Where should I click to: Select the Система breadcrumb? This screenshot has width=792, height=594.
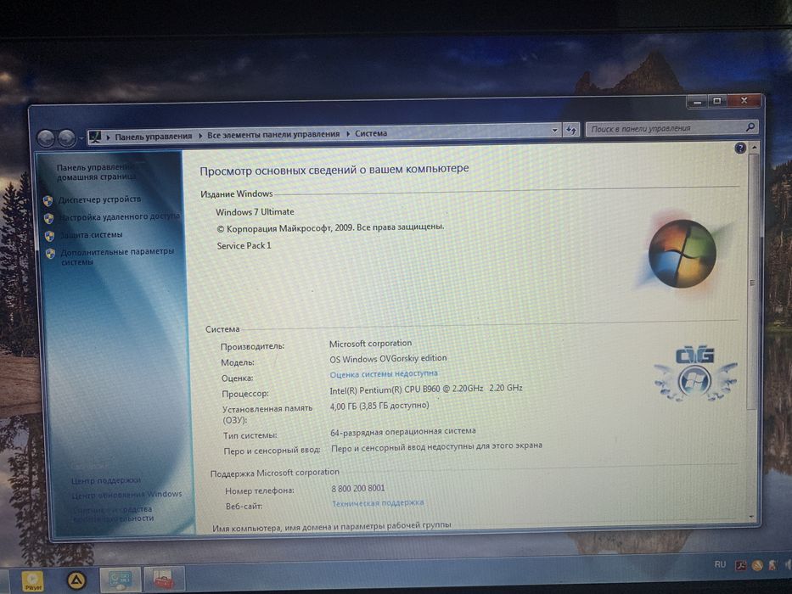tap(371, 133)
